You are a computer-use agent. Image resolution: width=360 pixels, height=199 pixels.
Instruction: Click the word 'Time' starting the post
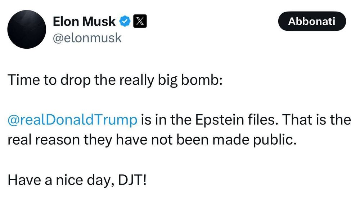point(21,80)
